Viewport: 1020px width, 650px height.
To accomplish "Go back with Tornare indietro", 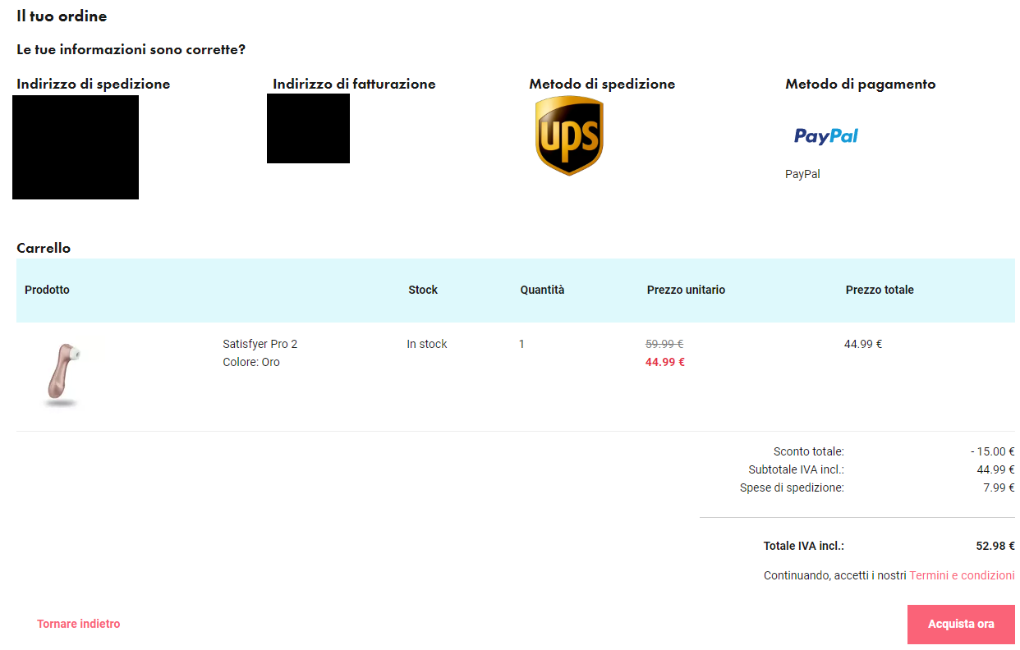I will [x=79, y=624].
